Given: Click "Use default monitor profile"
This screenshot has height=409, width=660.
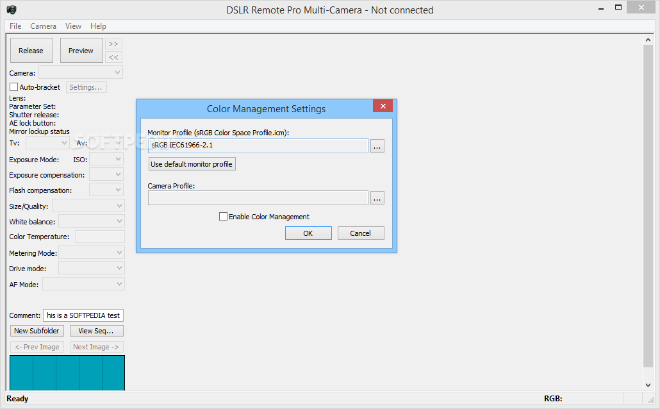Looking at the screenshot, I should click(x=192, y=163).
